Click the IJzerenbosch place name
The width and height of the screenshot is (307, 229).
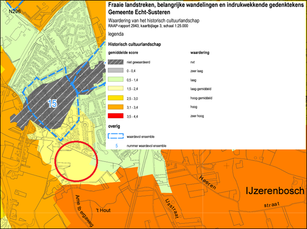(275, 191)
